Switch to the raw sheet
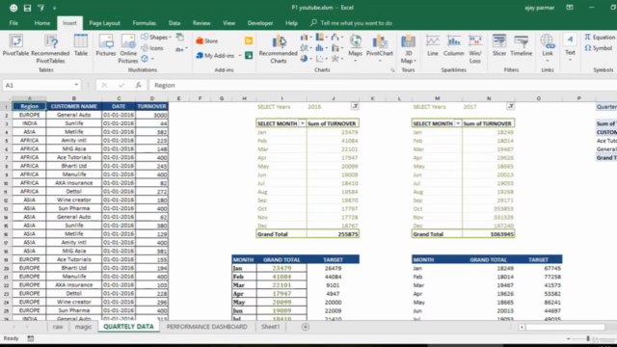Image resolution: width=617 pixels, height=347 pixels. (x=58, y=327)
